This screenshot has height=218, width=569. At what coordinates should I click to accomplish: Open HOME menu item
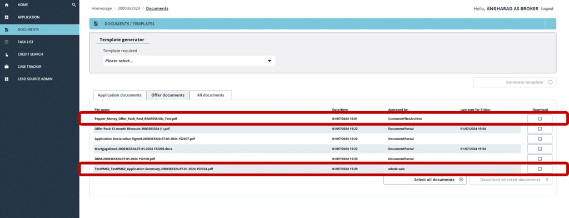23,5
